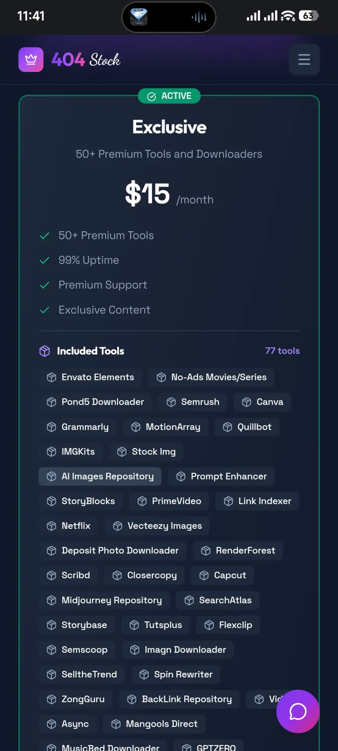Screen dimensions: 338x751
Task: Choose the Grammarly tool chip
Action: 77,427
